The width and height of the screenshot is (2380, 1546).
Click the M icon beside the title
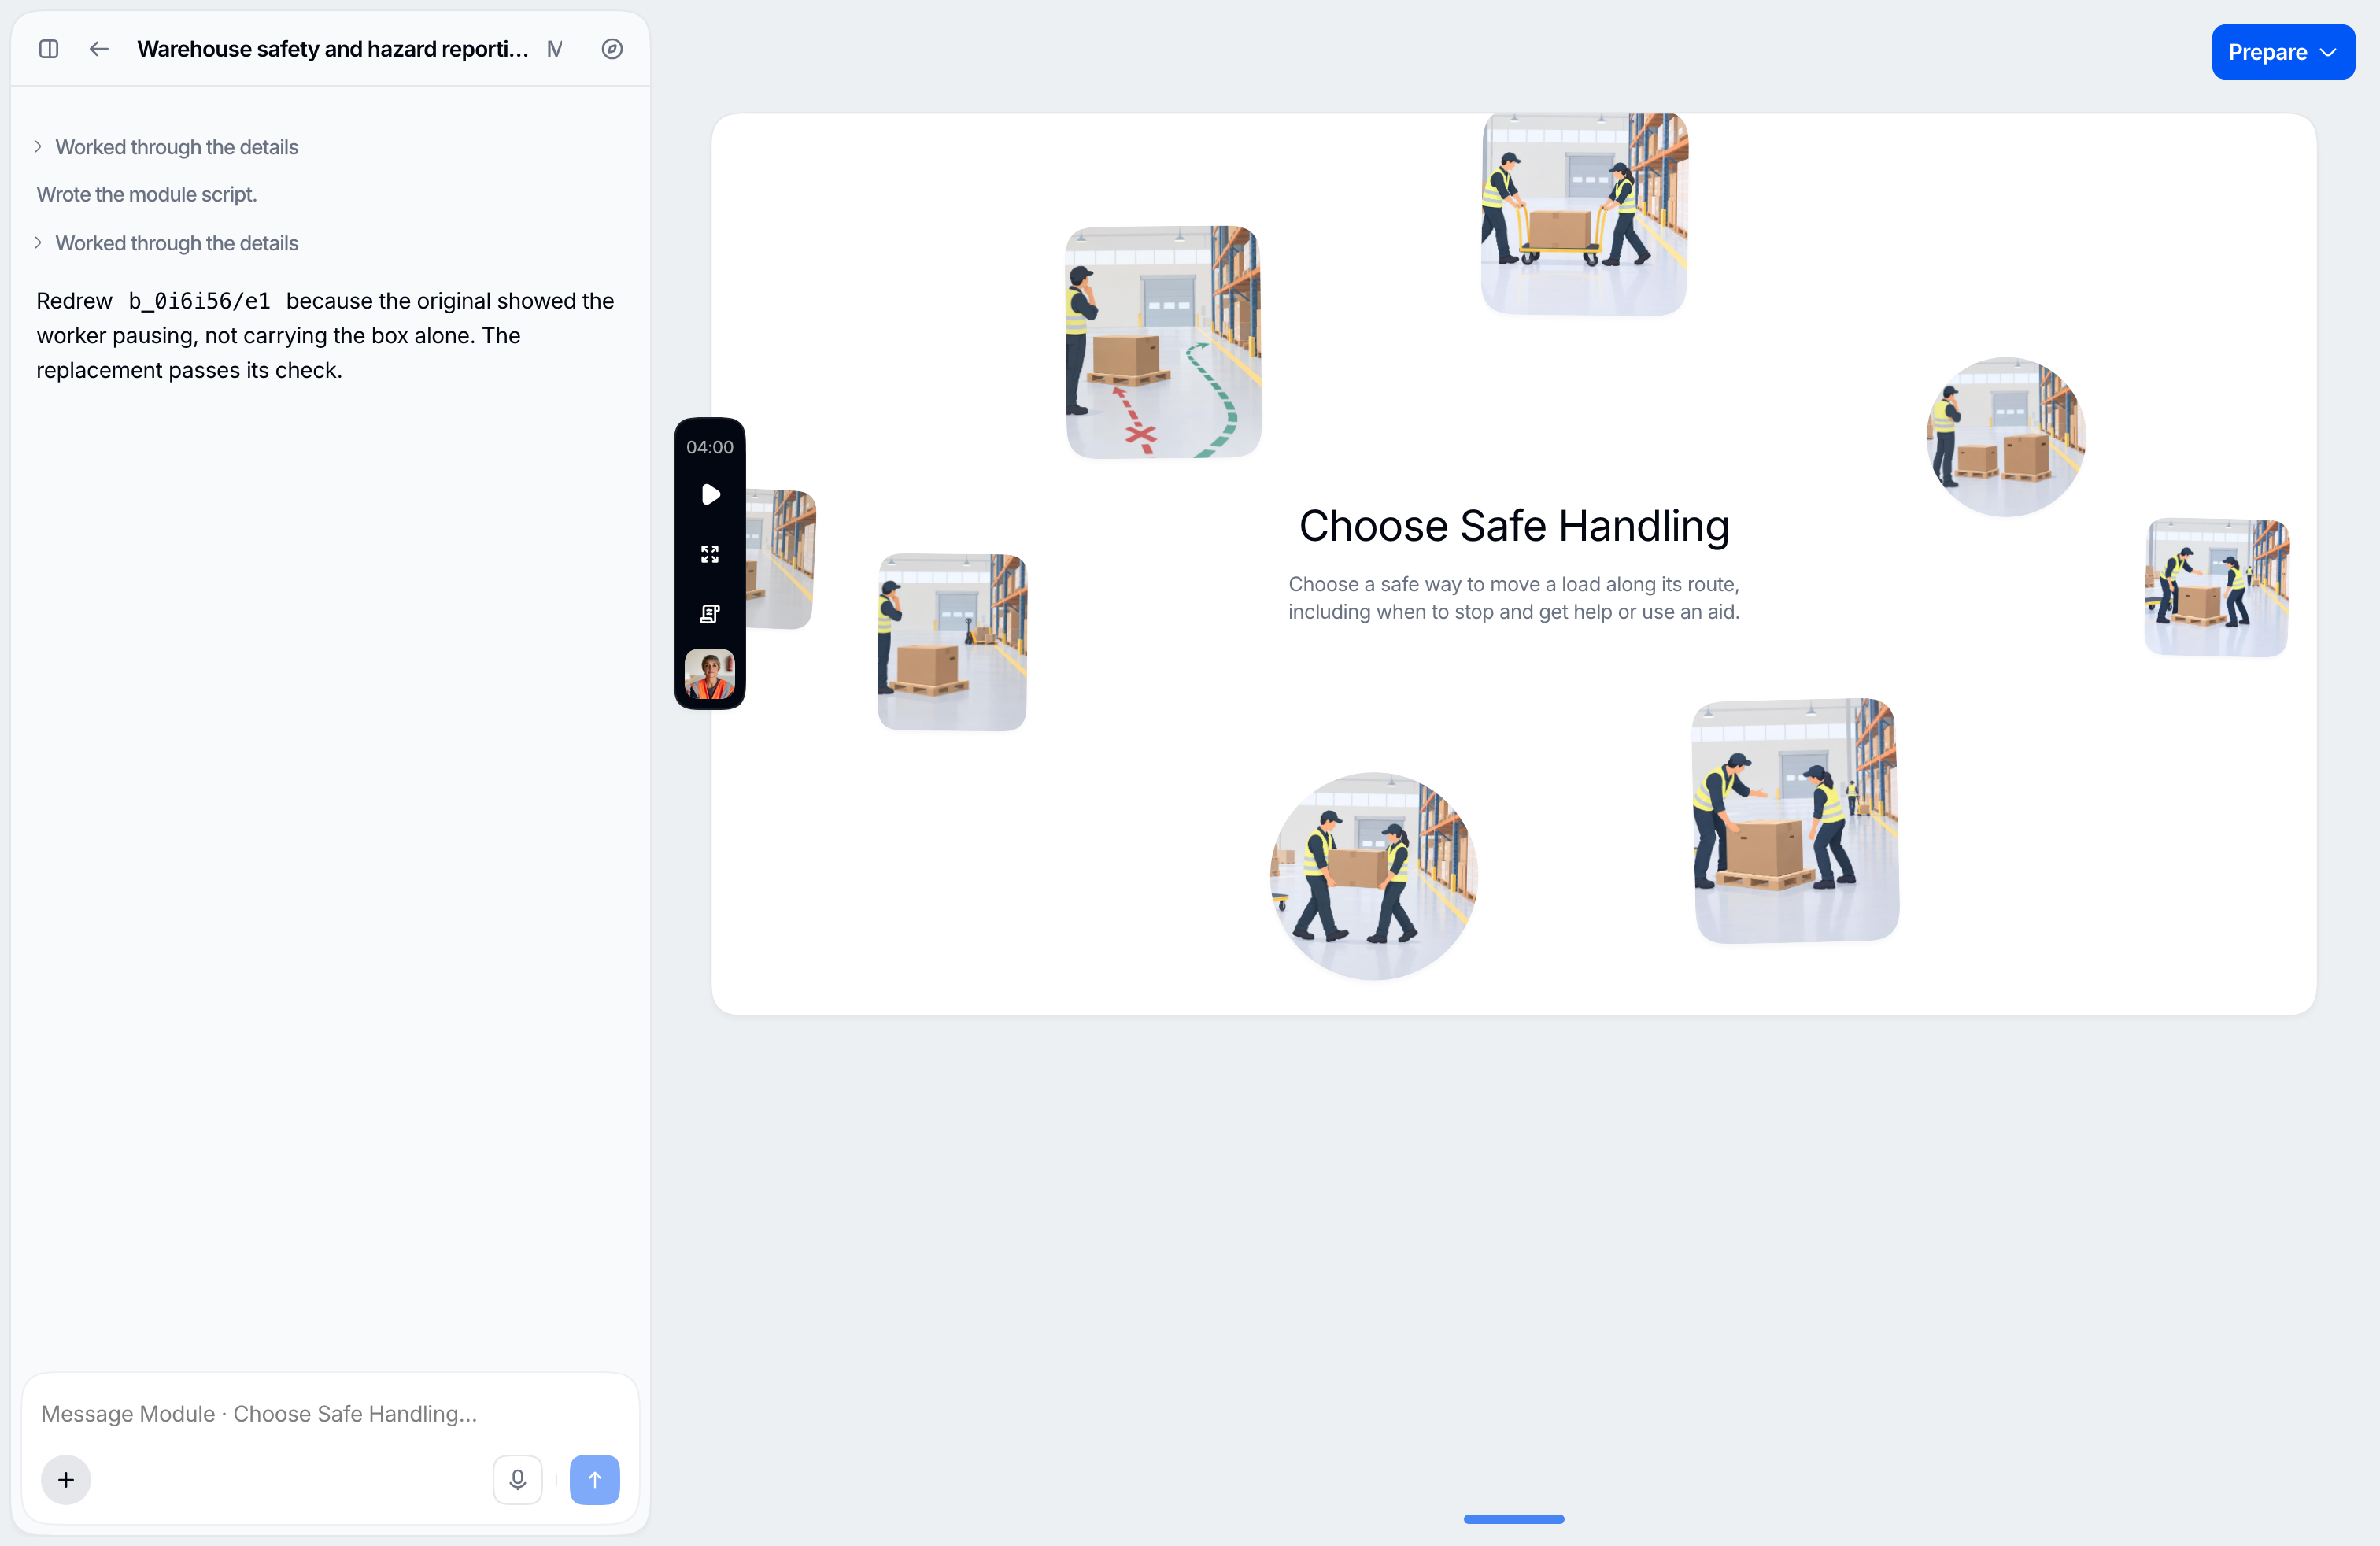click(555, 49)
